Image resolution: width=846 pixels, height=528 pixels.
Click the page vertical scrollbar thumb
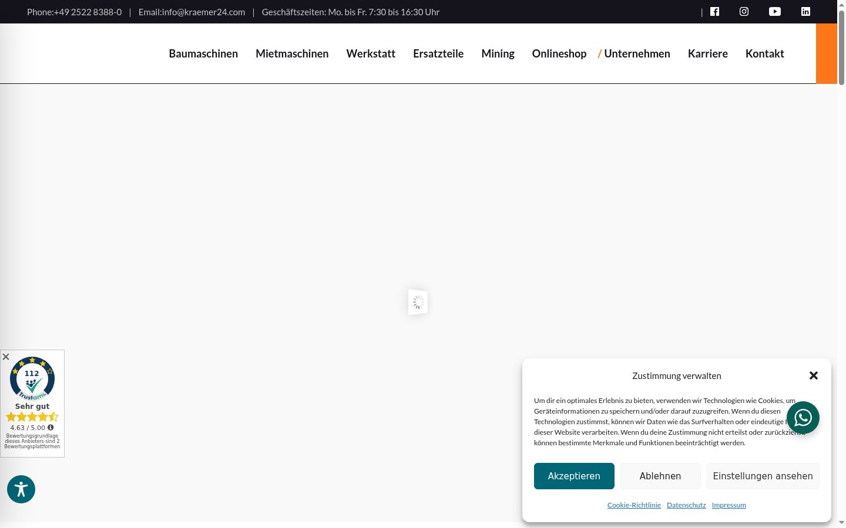(x=841, y=47)
